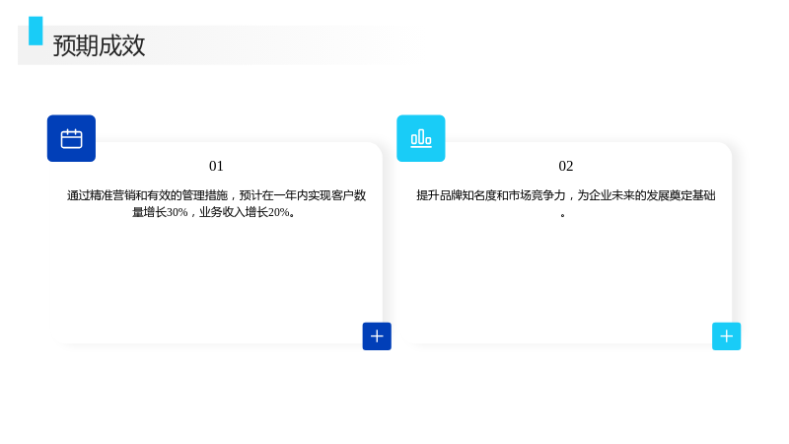The image size is (789, 444).
Task: Select the 30% figure in left card
Action: pos(178,212)
